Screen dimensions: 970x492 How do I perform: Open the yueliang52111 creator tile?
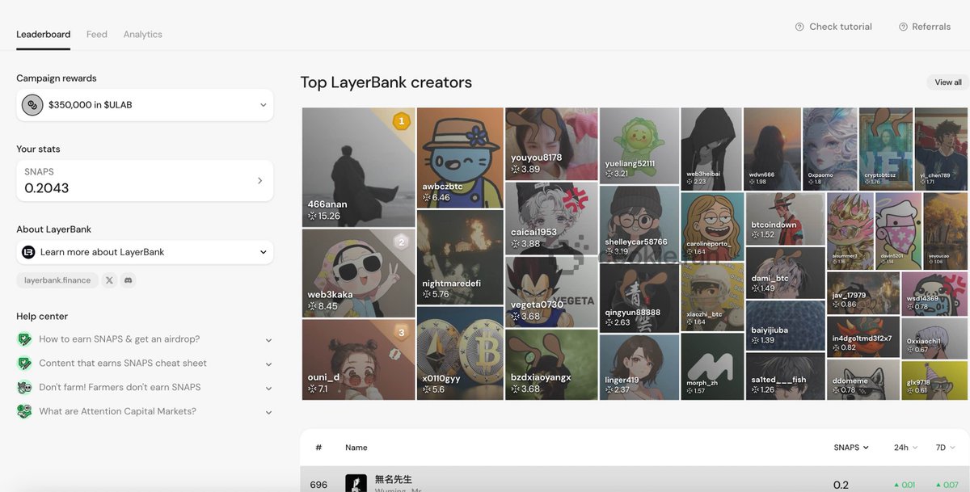point(639,145)
